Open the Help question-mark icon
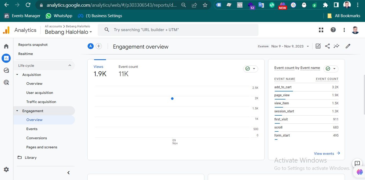The height and width of the screenshot is (180, 365). pos(333,30)
